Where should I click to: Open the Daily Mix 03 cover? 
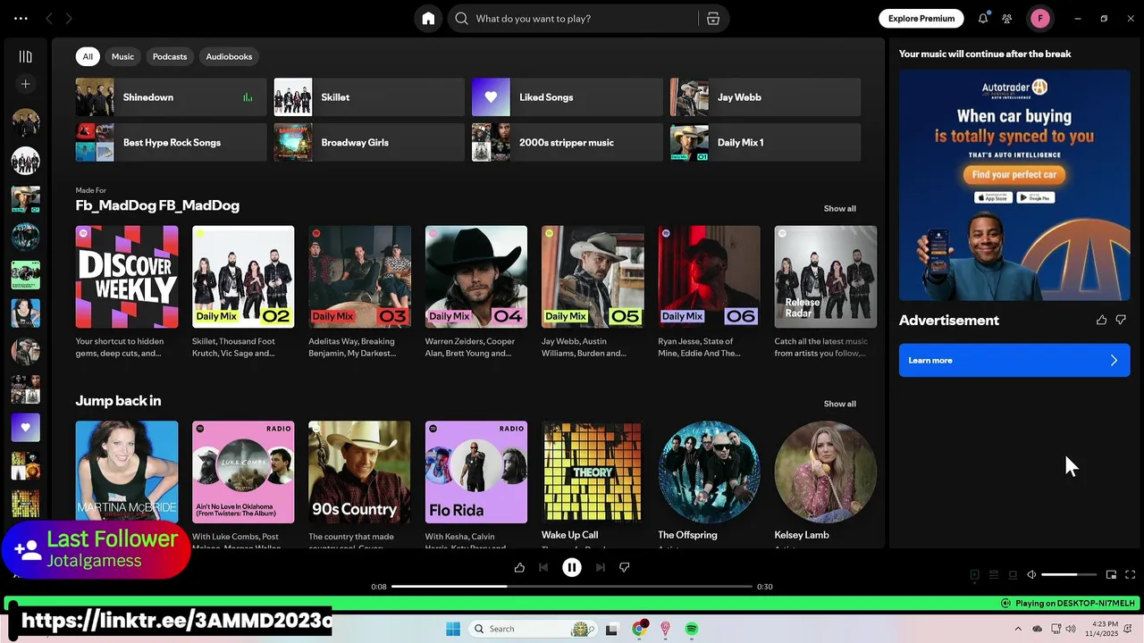(x=359, y=277)
